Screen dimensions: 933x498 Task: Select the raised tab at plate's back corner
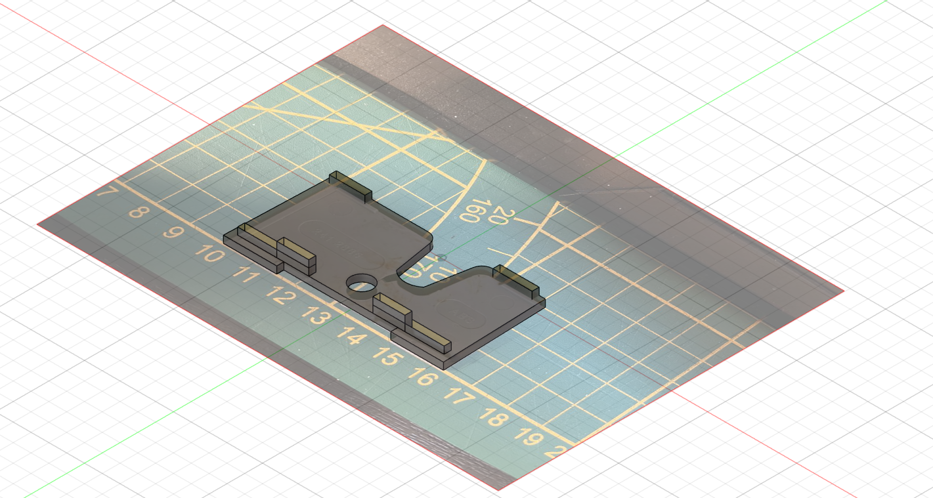(x=351, y=186)
